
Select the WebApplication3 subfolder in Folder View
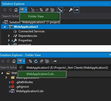point(27,78)
